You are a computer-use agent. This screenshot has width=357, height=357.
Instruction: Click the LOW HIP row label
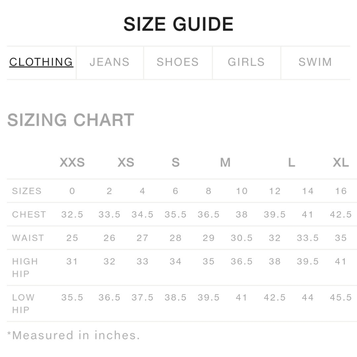click(23, 303)
